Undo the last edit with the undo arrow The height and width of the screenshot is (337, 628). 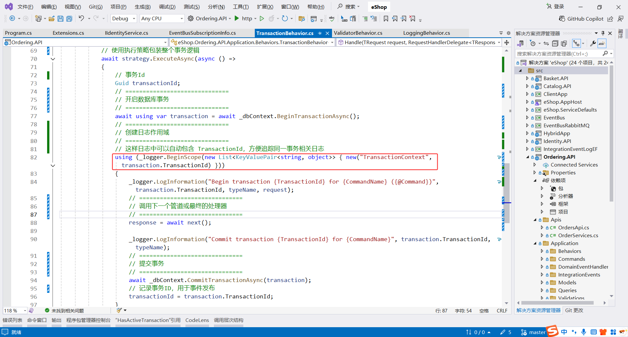click(x=81, y=18)
